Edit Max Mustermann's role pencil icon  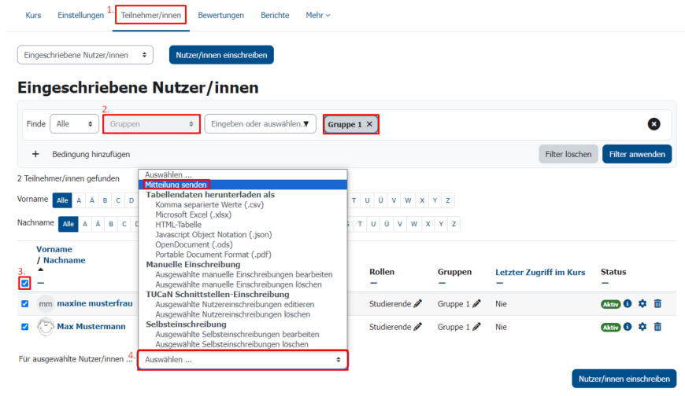coord(418,327)
